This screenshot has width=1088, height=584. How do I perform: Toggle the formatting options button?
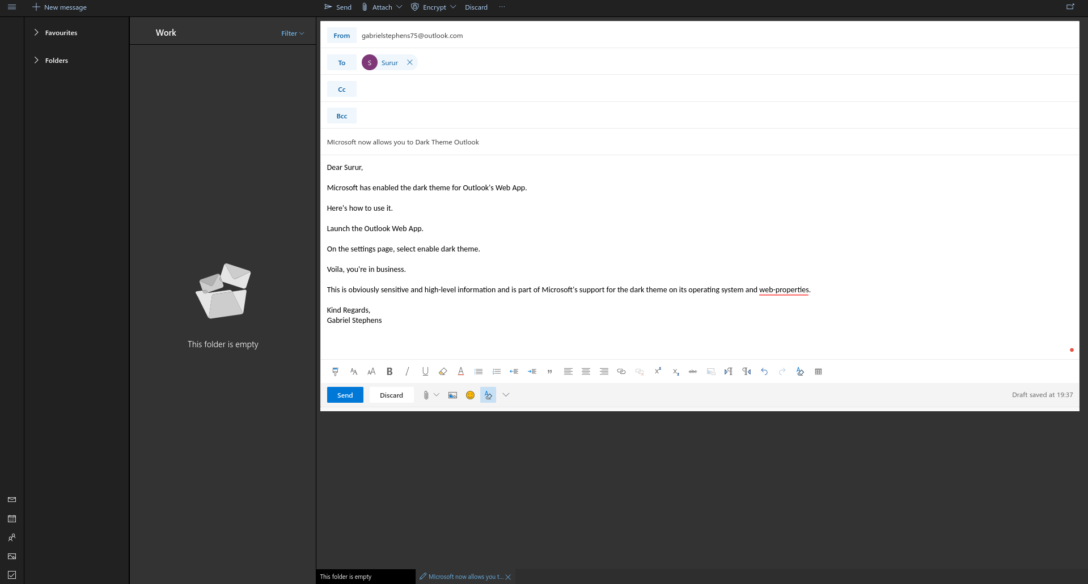point(488,395)
